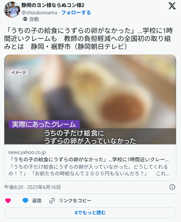Open the info circle icon beside the date
The height and width of the screenshot is (222, 181).
coord(172,187)
